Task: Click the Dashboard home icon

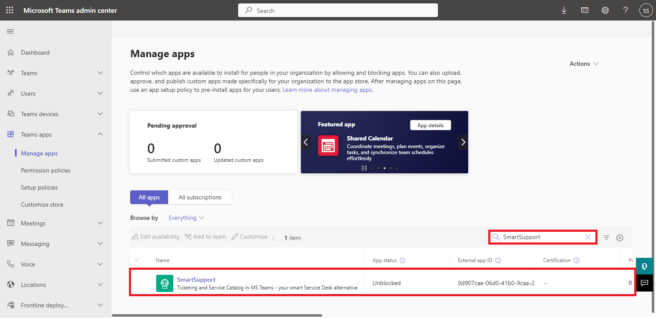Action: point(11,53)
